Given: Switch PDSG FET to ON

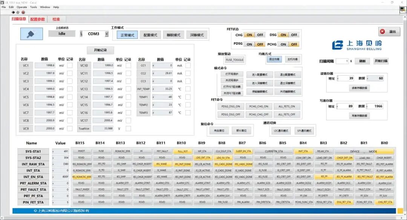Looking at the screenshot, I should [249, 44].
